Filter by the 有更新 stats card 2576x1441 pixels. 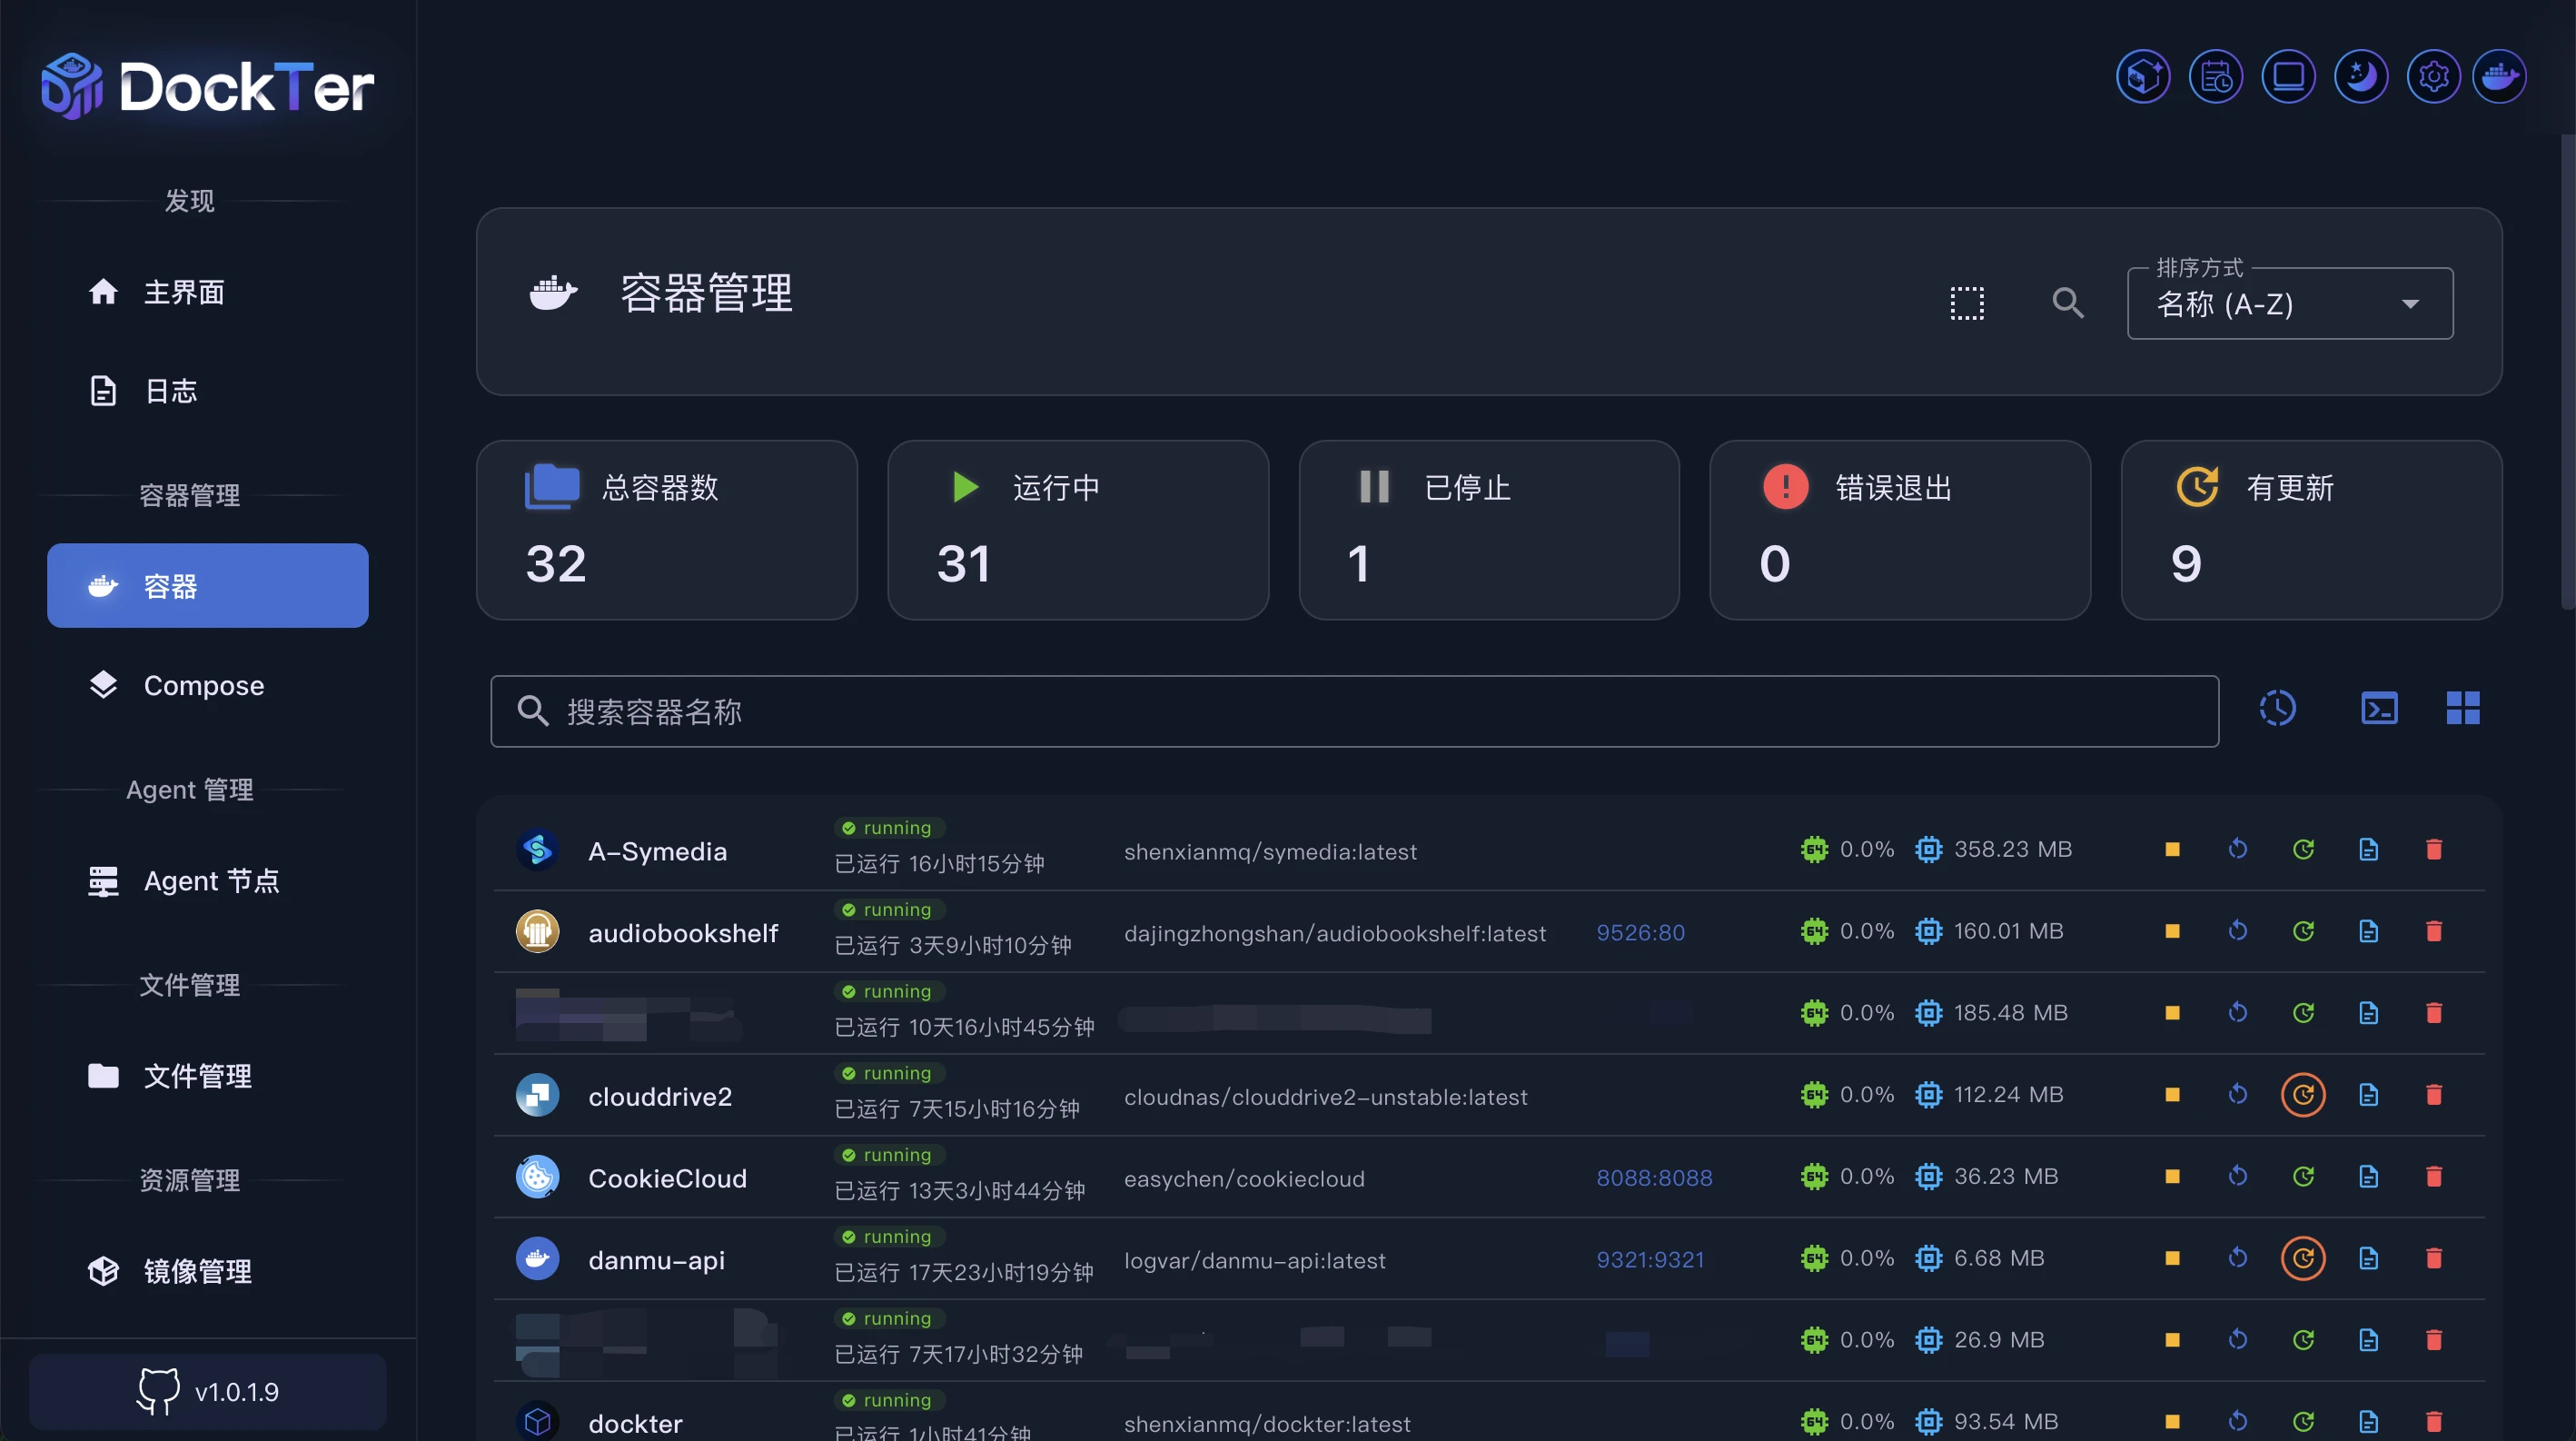tap(2310, 530)
